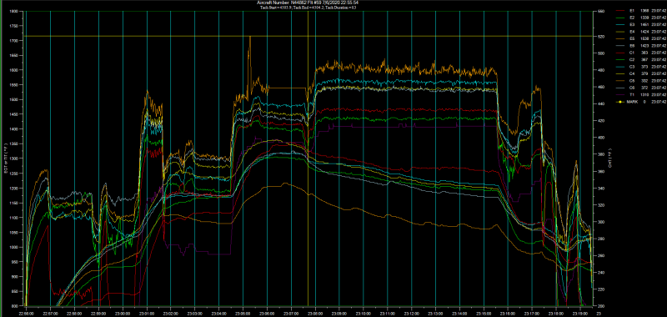Click the green line swatch beside C2

coord(620,59)
